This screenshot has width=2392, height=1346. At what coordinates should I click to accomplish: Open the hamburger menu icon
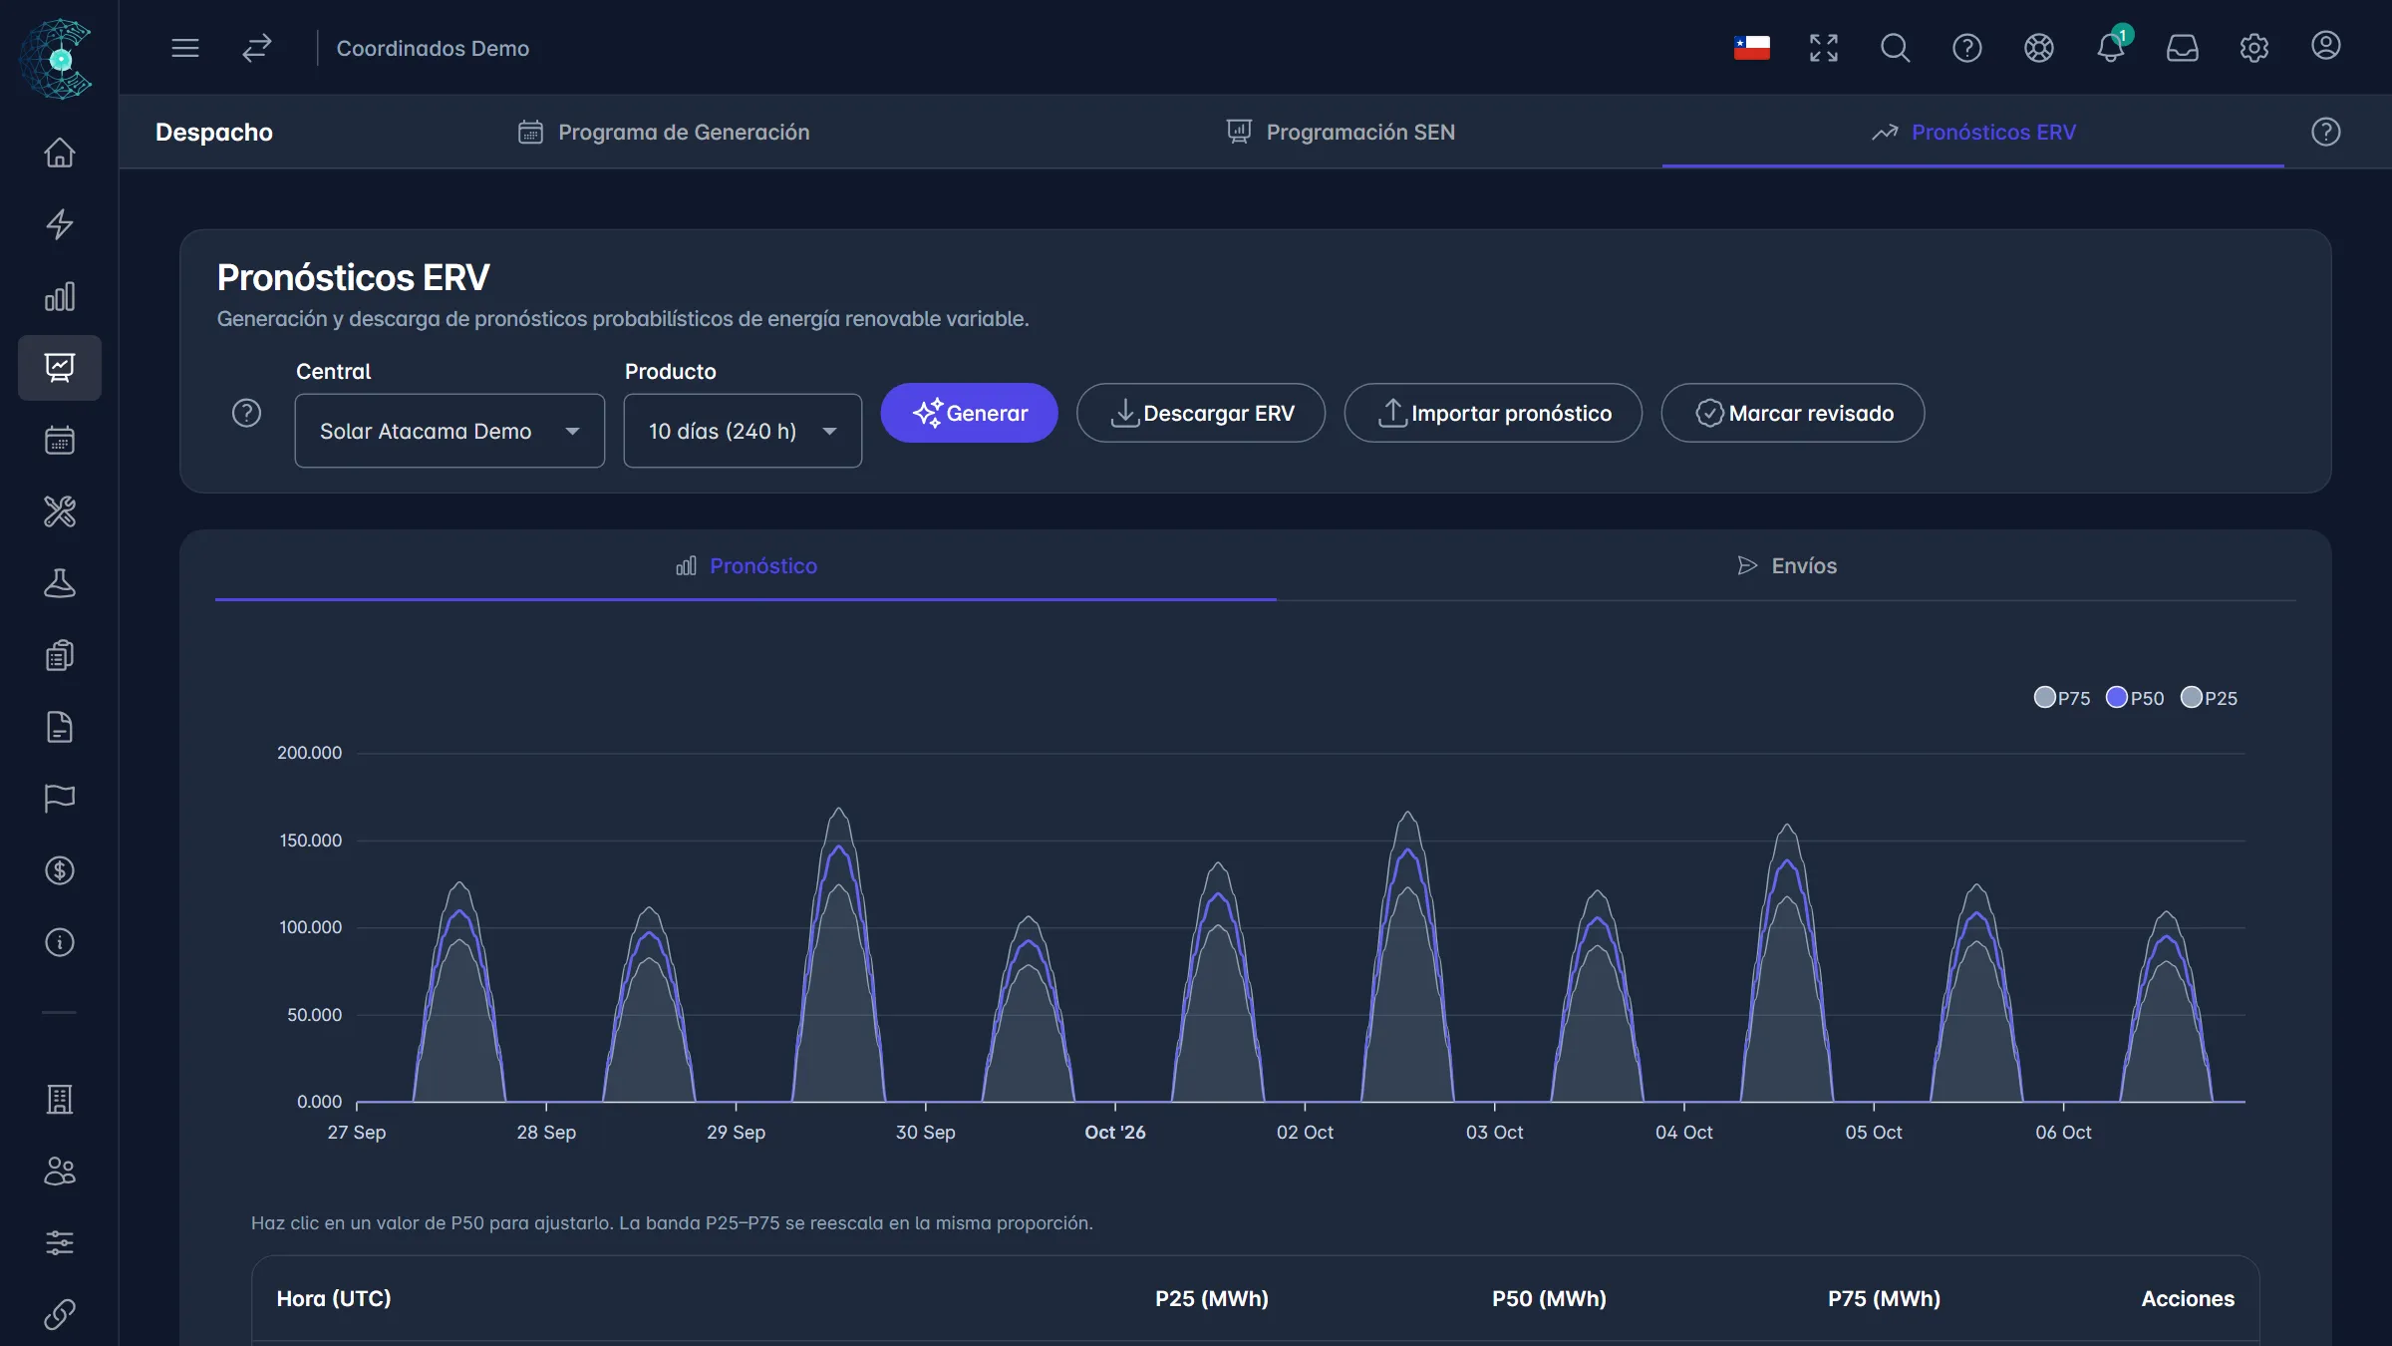pos(185,48)
